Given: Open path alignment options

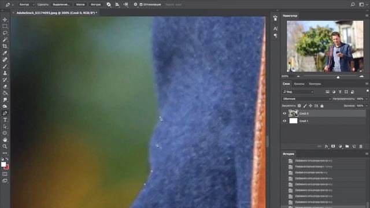Looking at the screenshot, I should (x=117, y=5).
